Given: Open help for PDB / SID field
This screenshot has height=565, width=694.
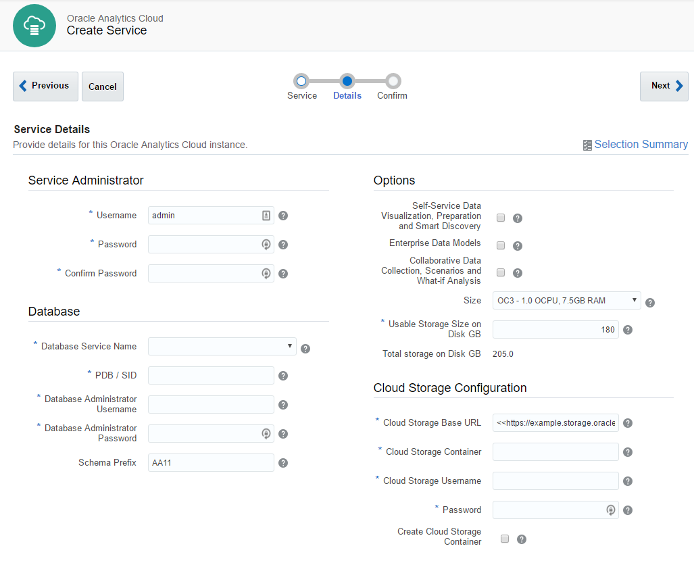Looking at the screenshot, I should tap(283, 376).
